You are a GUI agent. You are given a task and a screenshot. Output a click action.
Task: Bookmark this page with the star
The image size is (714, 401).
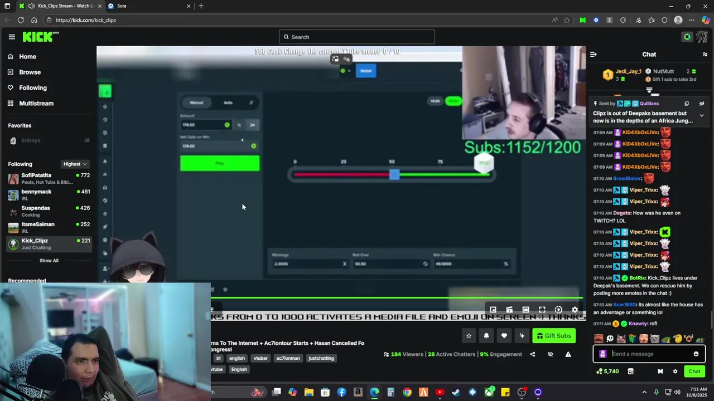pos(567,20)
